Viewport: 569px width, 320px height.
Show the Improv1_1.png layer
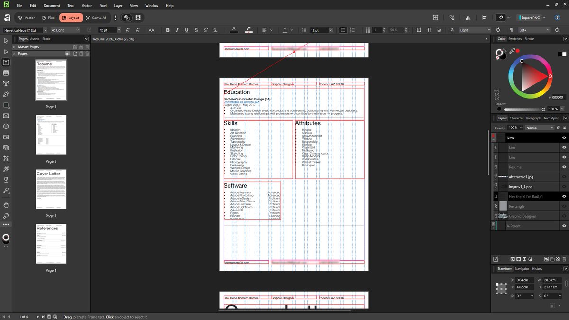[564, 187]
